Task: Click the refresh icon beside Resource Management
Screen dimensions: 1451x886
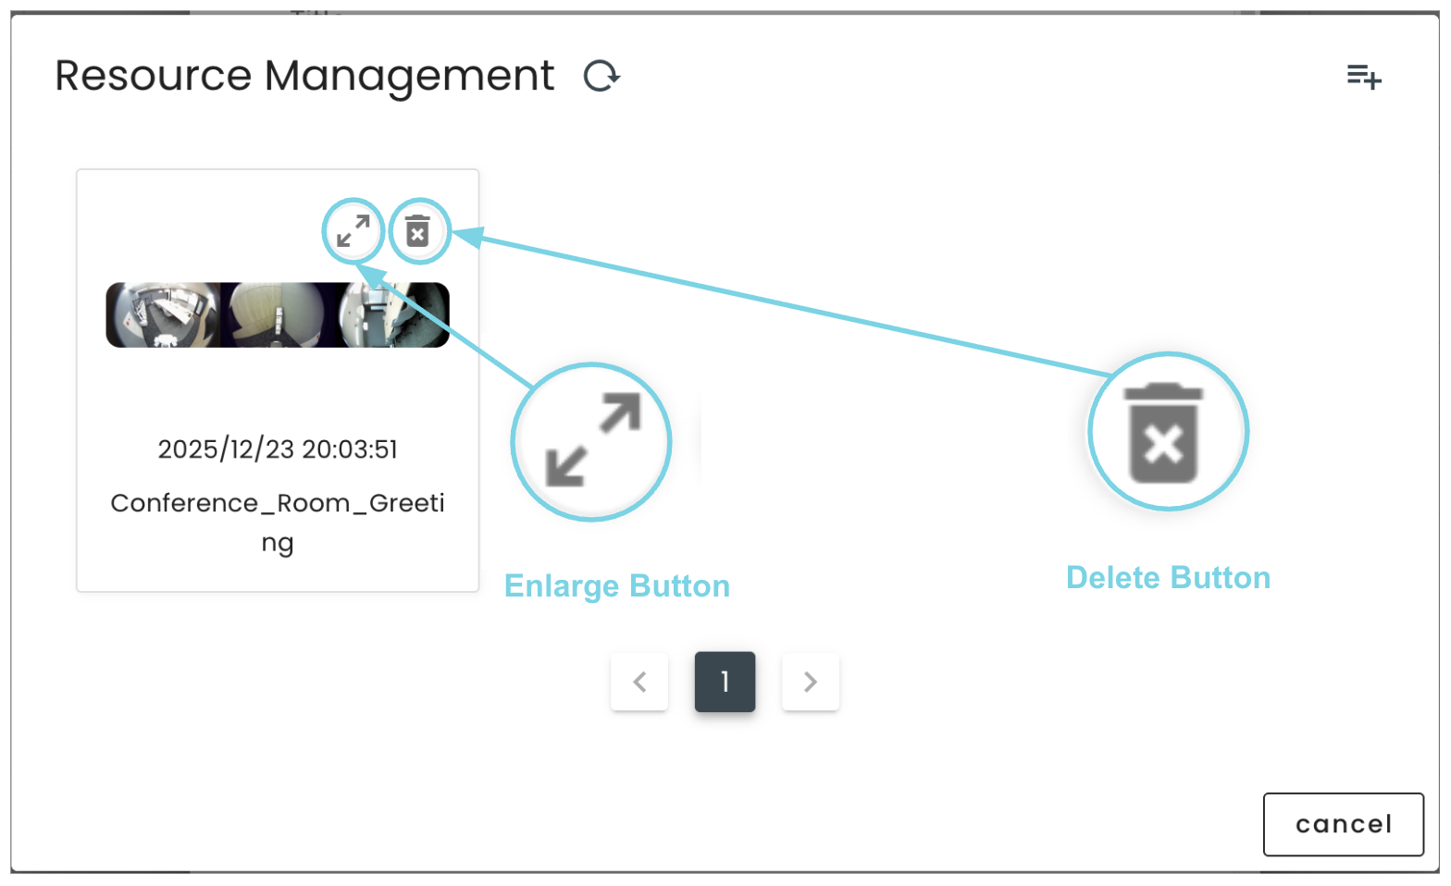Action: [601, 76]
